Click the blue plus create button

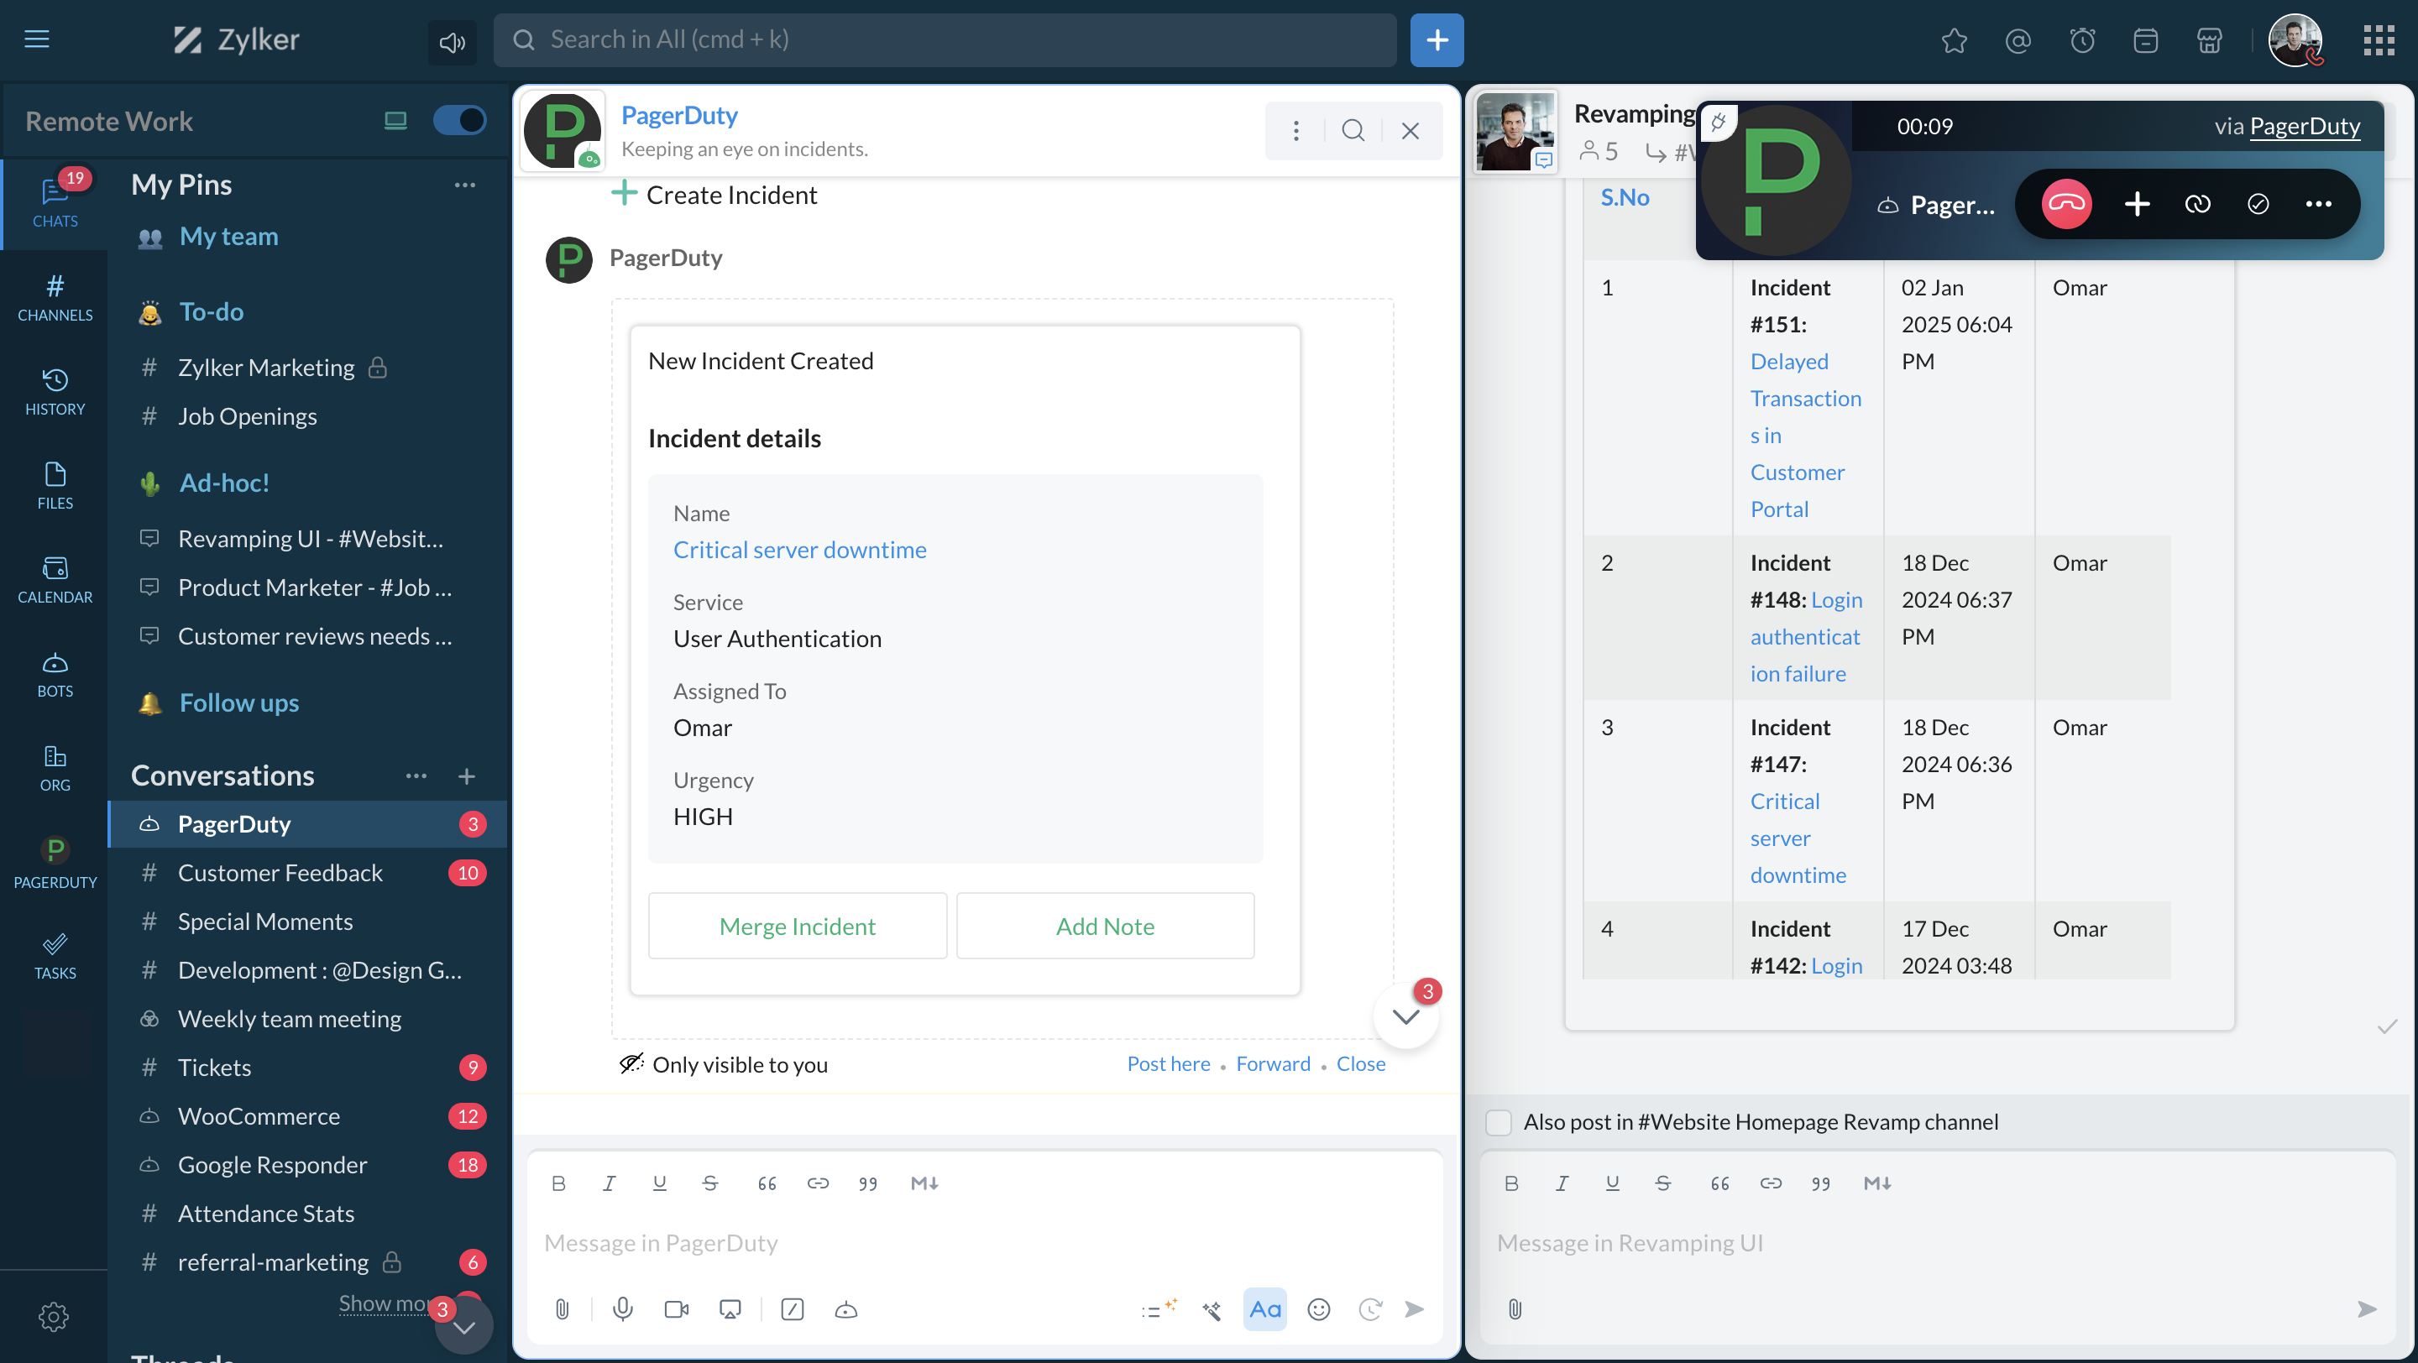pyautogui.click(x=1437, y=40)
